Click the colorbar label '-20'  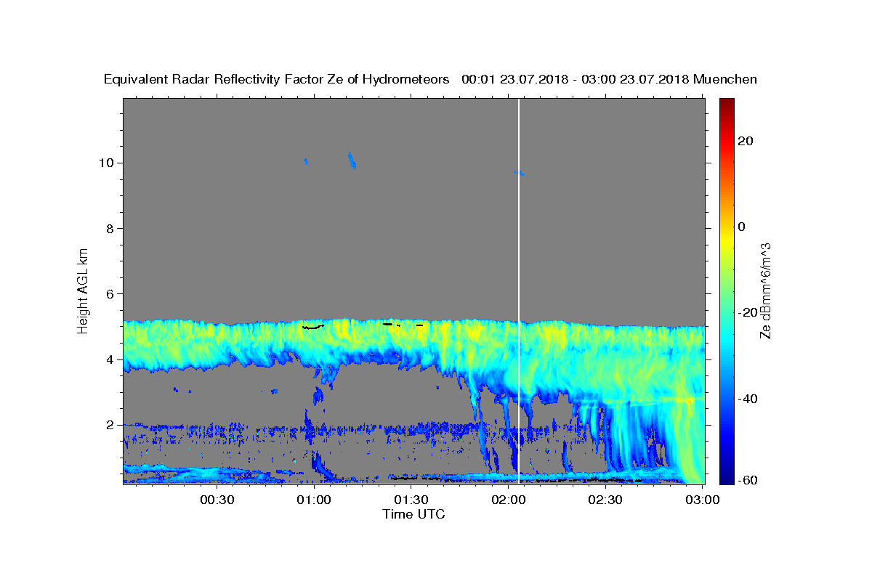(x=748, y=312)
